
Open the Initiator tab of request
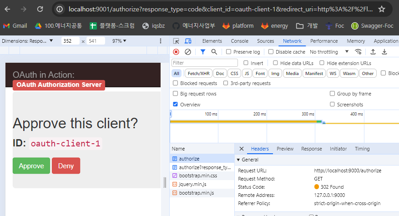pyautogui.click(x=338, y=149)
